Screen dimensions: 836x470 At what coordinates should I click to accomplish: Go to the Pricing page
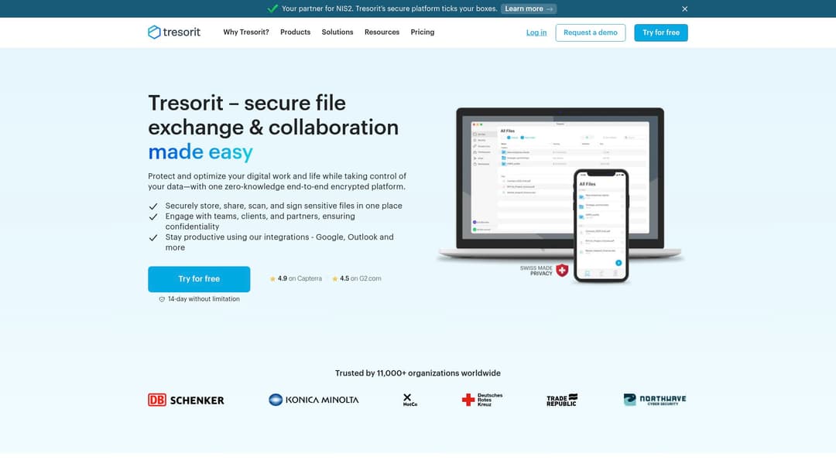423,32
